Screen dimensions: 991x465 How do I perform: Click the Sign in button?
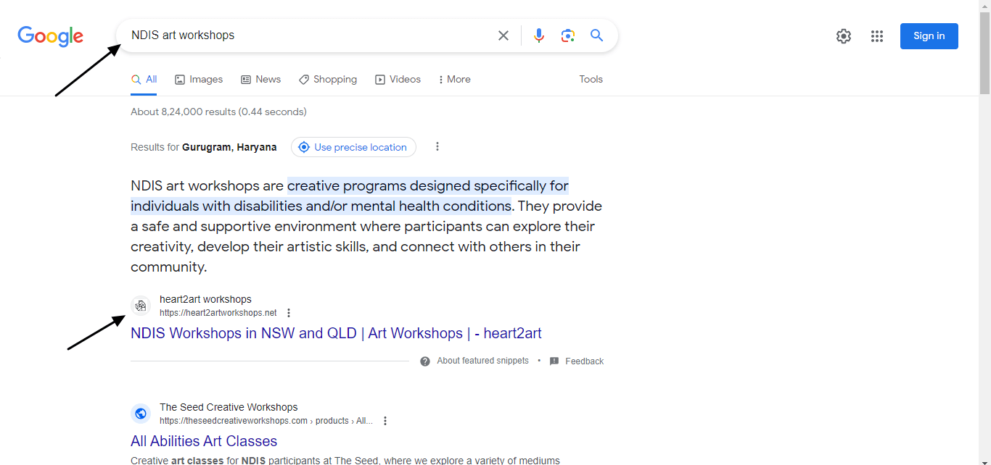(x=929, y=36)
